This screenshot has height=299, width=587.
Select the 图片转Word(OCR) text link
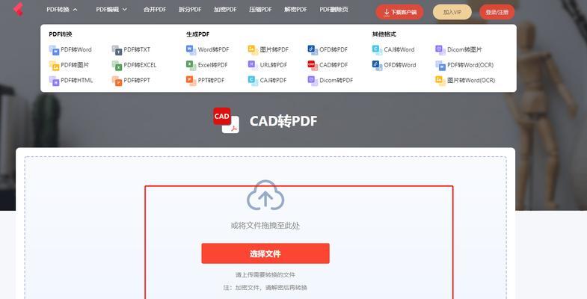471,81
